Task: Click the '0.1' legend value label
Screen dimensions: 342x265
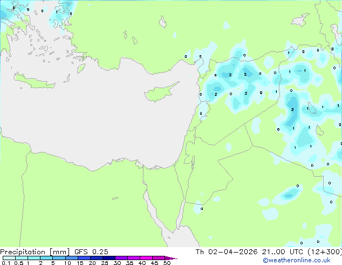Action: [6, 263]
